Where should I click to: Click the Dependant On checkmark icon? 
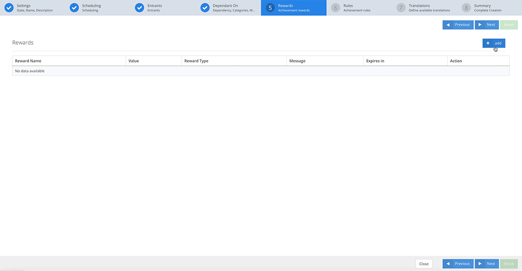coord(205,8)
